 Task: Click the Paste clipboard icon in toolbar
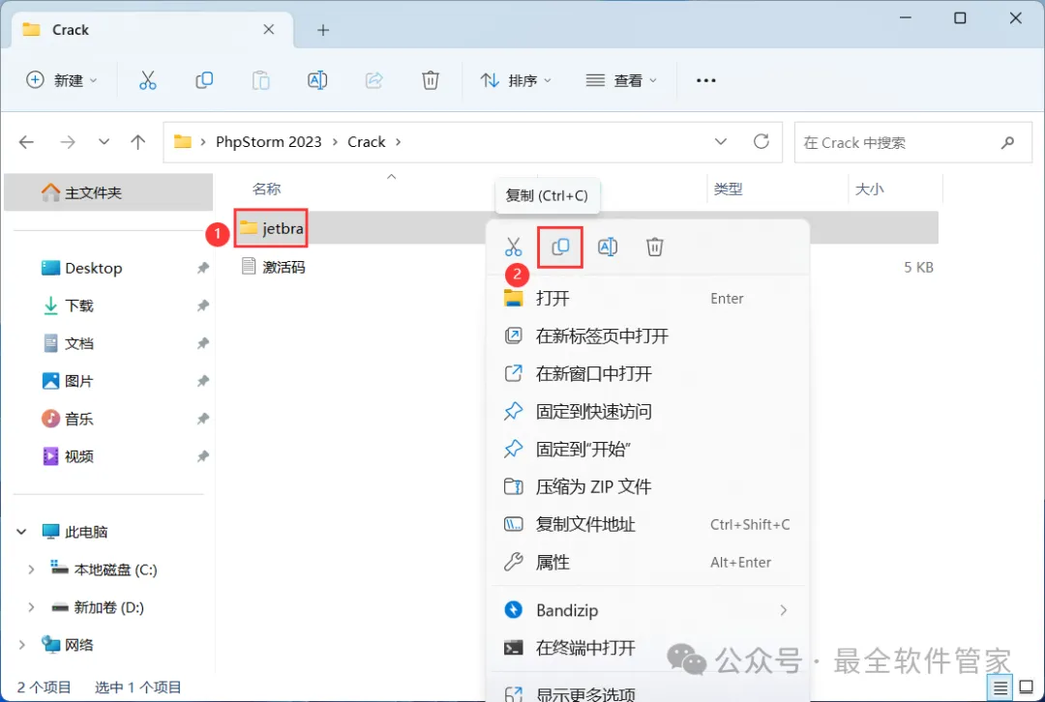[260, 80]
